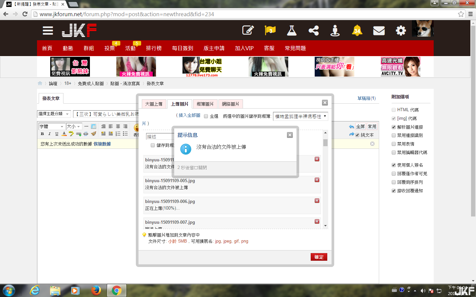Enable the 禁用編輯器代碼 checkbox
Viewport: 476px width, 297px height.
(394, 152)
